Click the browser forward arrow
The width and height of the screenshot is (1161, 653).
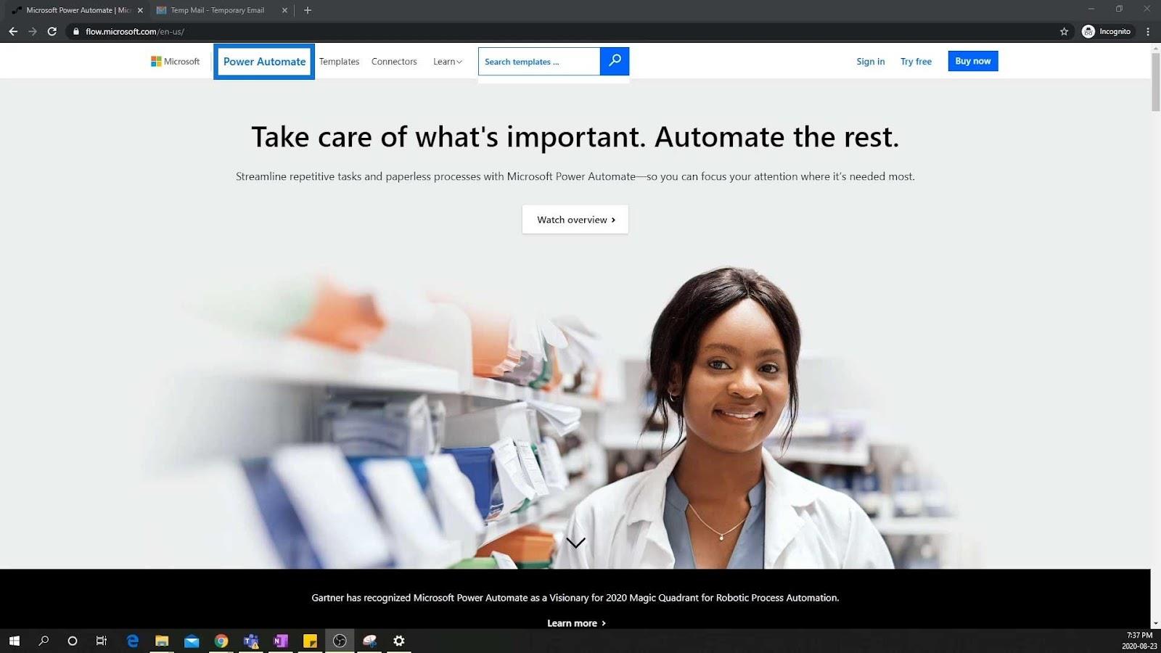point(32,31)
